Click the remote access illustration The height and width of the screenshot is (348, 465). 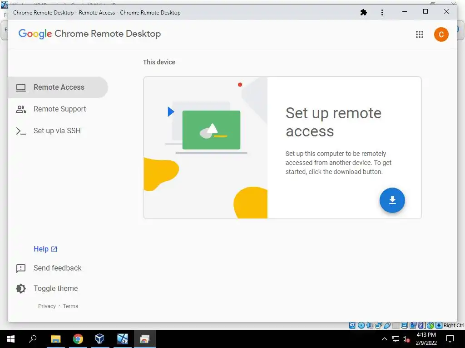pos(205,148)
